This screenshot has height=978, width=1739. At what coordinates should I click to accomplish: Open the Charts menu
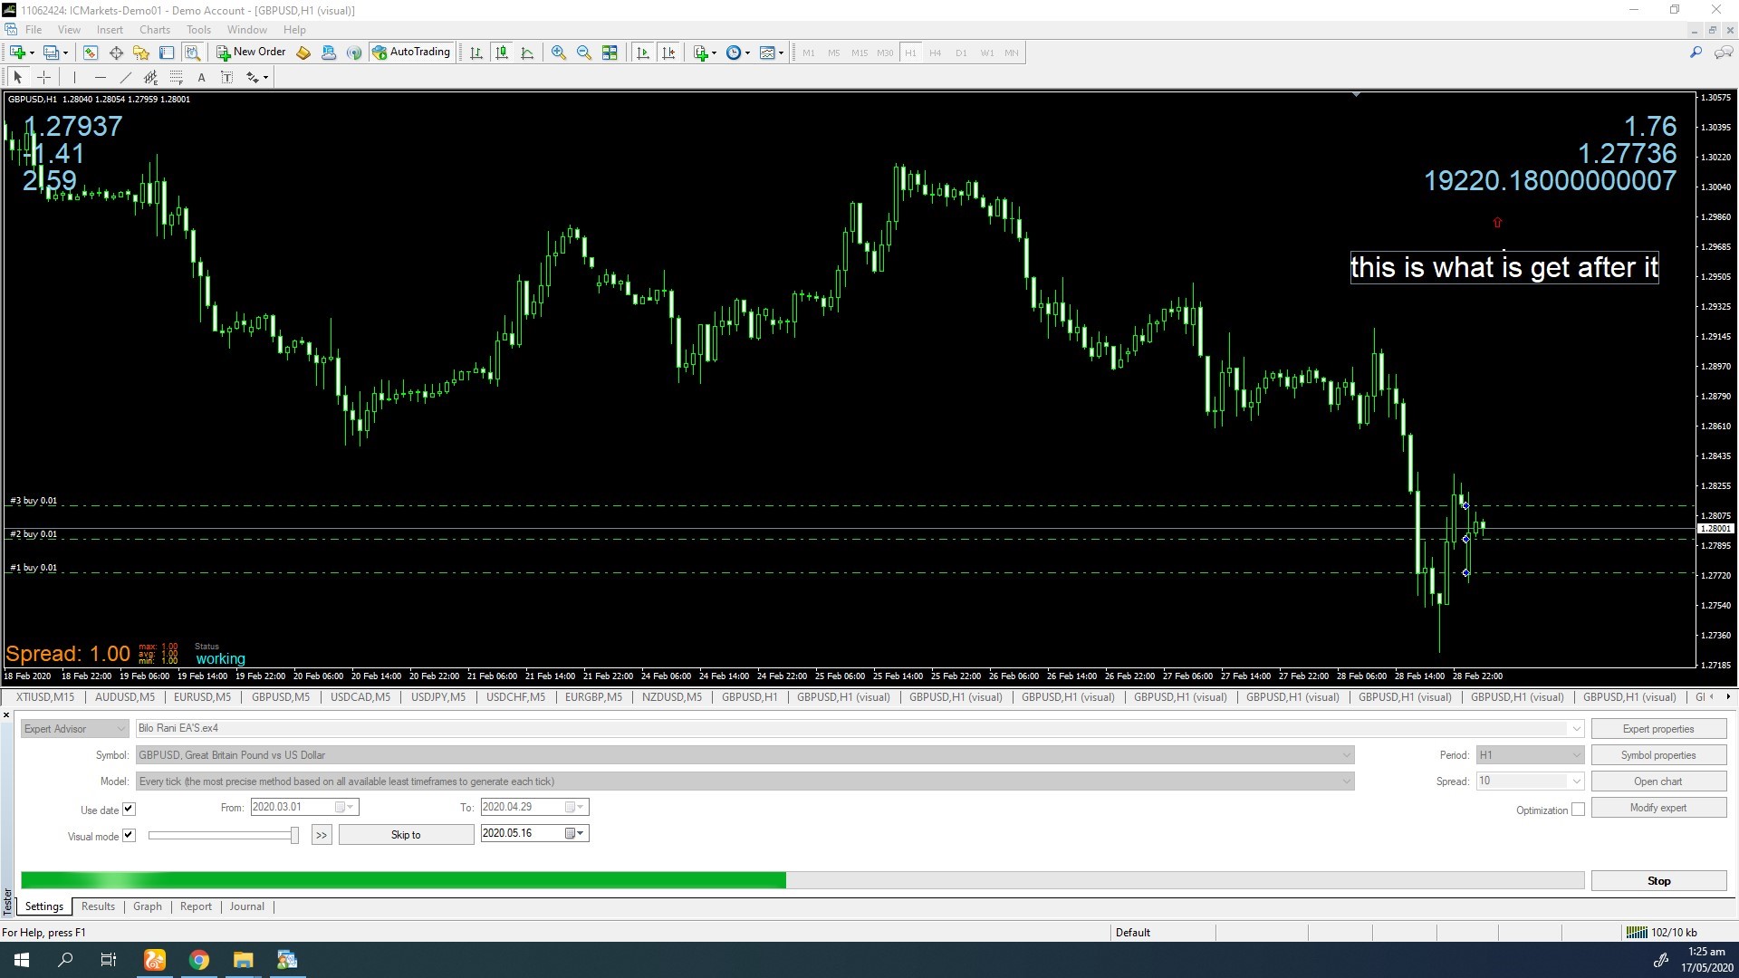[155, 29]
